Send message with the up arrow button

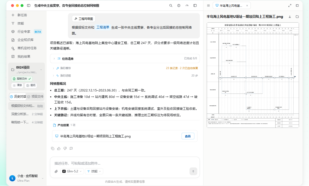193,171
